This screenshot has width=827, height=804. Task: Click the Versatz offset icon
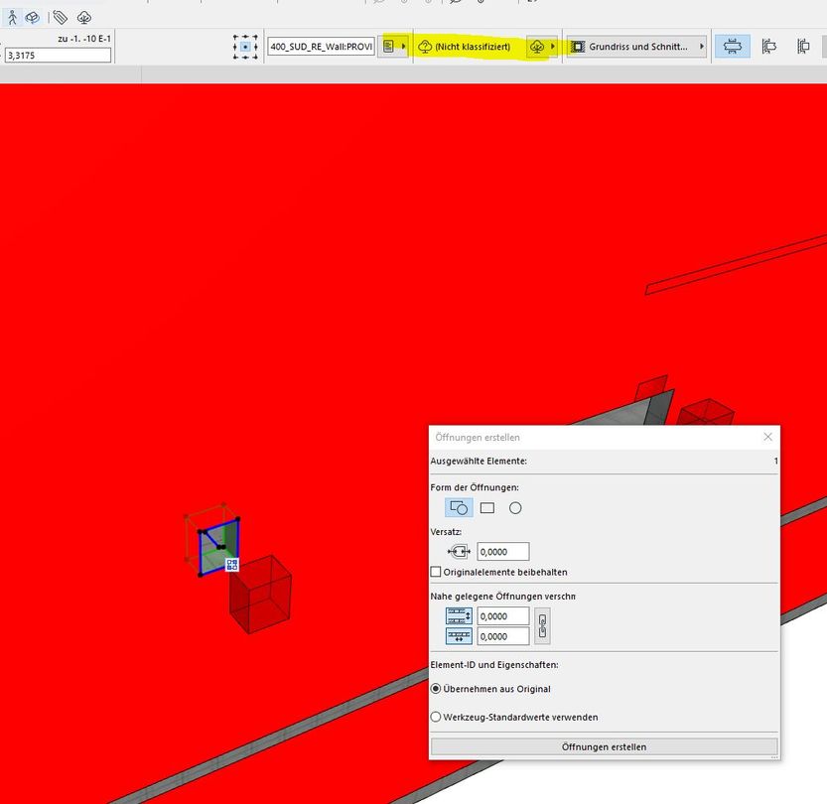pos(459,552)
